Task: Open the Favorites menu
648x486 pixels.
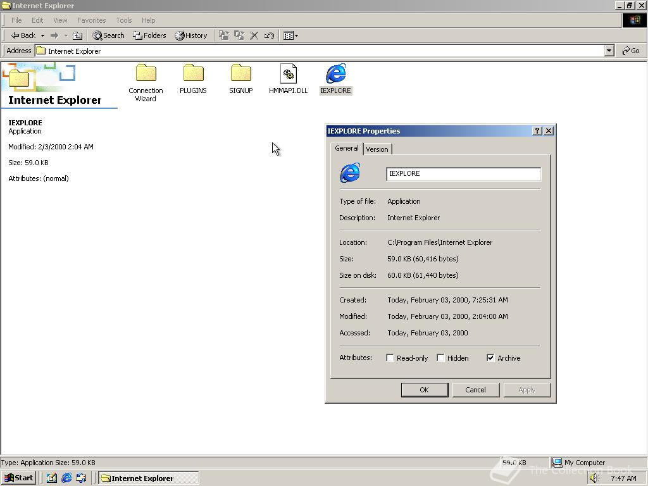Action: [91, 20]
